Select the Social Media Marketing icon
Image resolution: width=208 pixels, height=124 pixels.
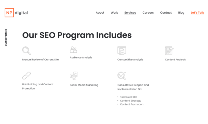pyautogui.click(x=74, y=76)
